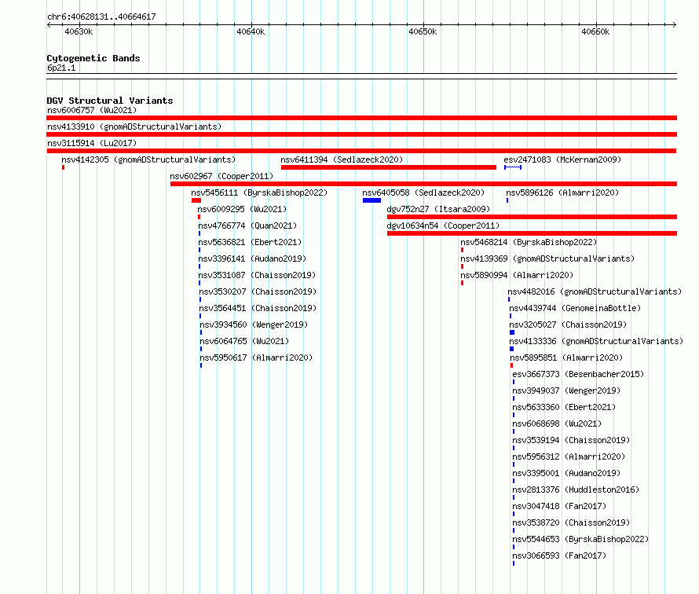
Task: Select the nsv4133910 gnomAD variant label
Action: (134, 126)
